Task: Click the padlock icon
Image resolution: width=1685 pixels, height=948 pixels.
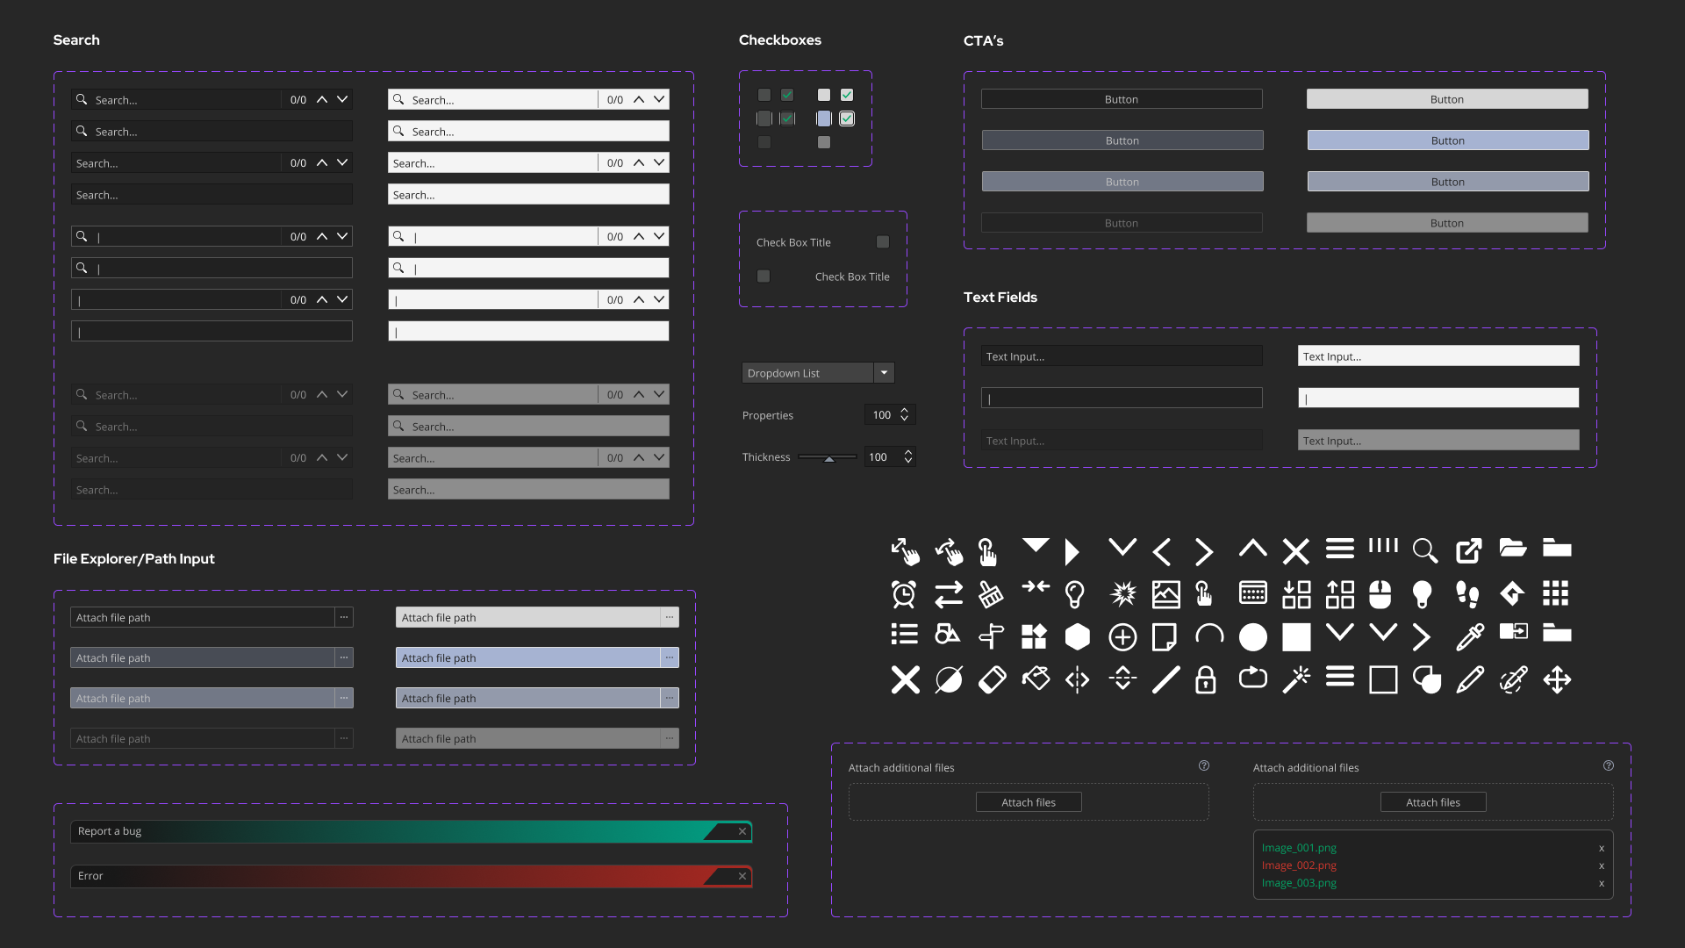Action: pos(1206,679)
